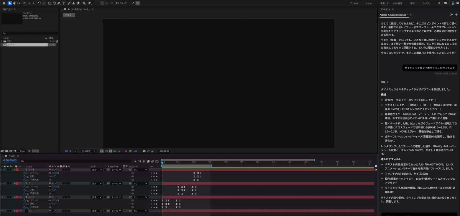Create a new folder in Project panel
Screen dimensions: 460x216
[6, 151]
